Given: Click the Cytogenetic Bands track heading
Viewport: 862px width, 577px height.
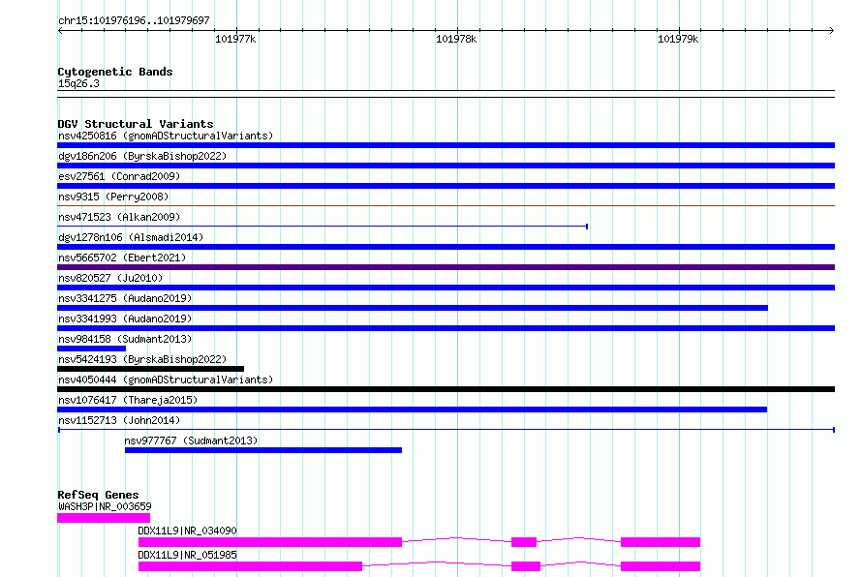Looking at the screenshot, I should [x=115, y=72].
